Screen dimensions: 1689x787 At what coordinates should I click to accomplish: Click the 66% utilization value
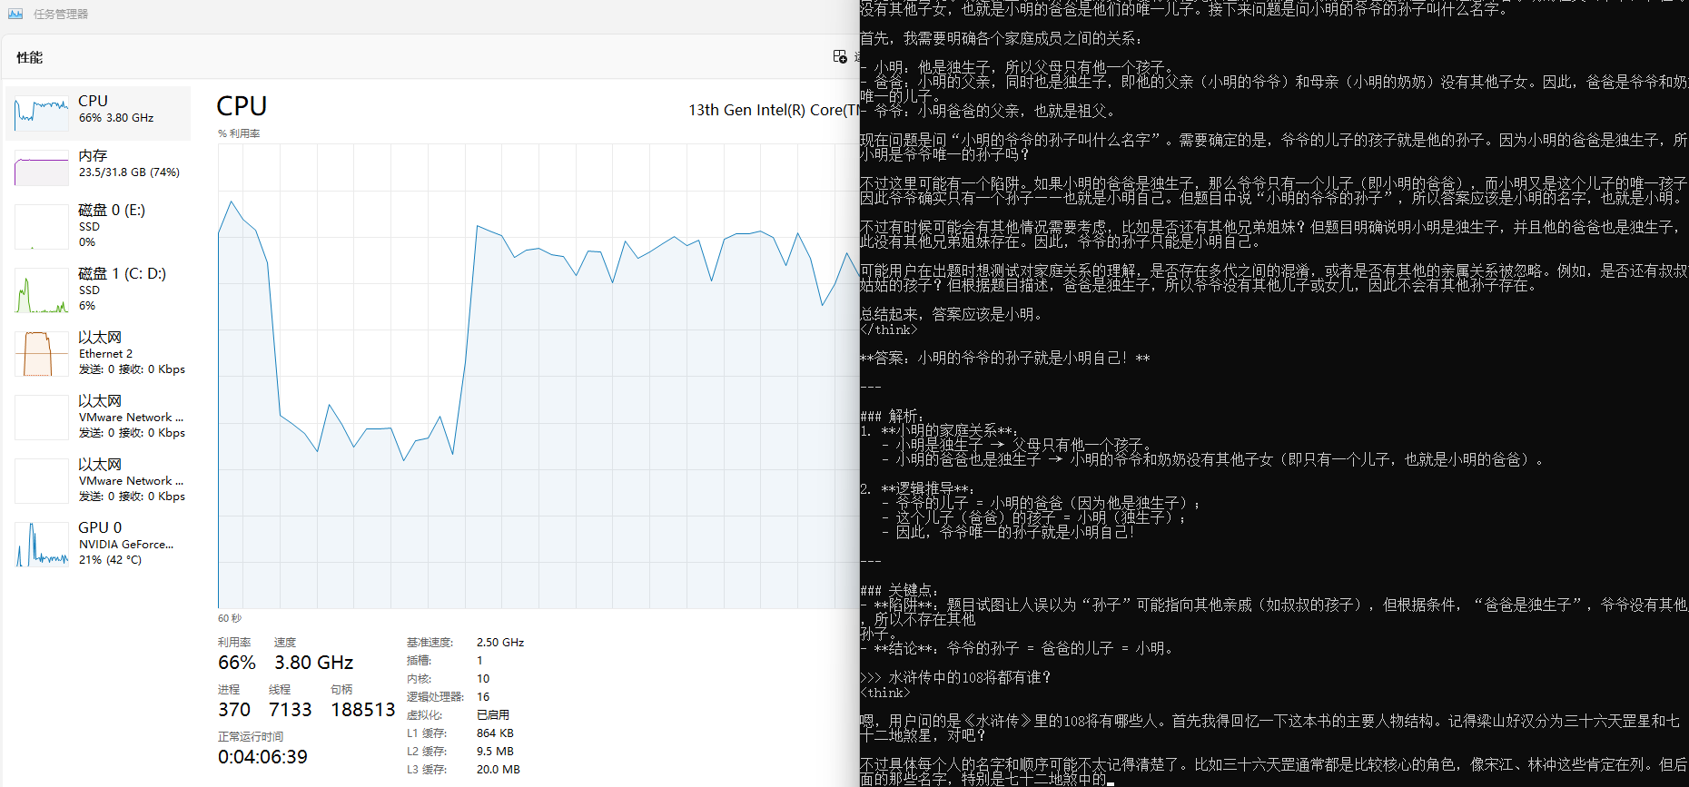click(237, 663)
